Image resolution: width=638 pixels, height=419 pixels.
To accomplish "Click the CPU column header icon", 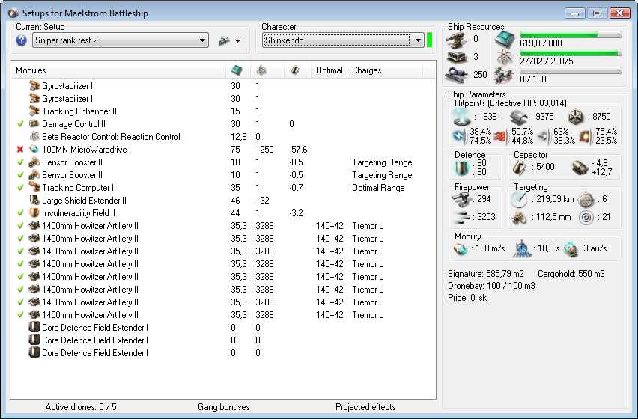I will coord(237,70).
